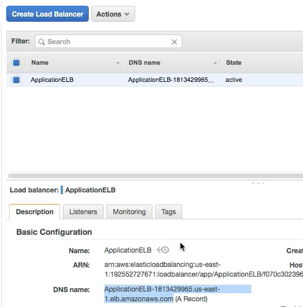Click the blue square beside Load balancer label

(x=62, y=190)
